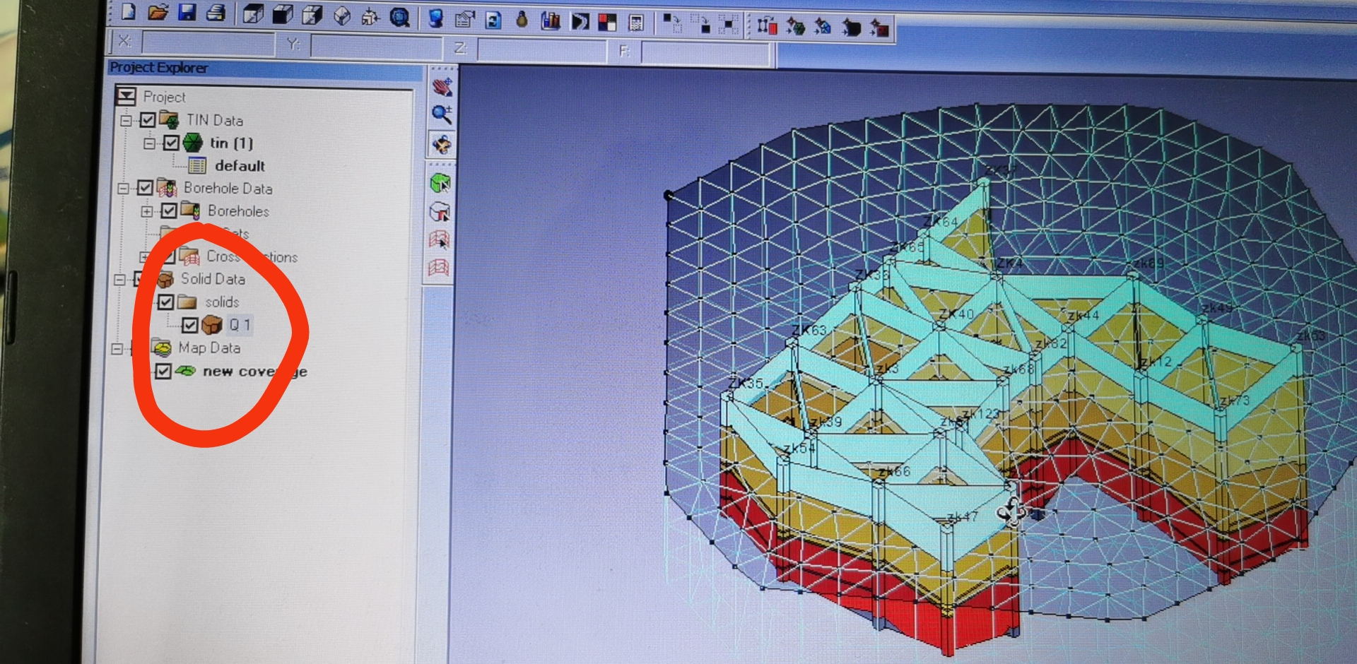This screenshot has height=664, width=1357.
Task: Select the Select Solid Faces tool
Action: click(440, 211)
